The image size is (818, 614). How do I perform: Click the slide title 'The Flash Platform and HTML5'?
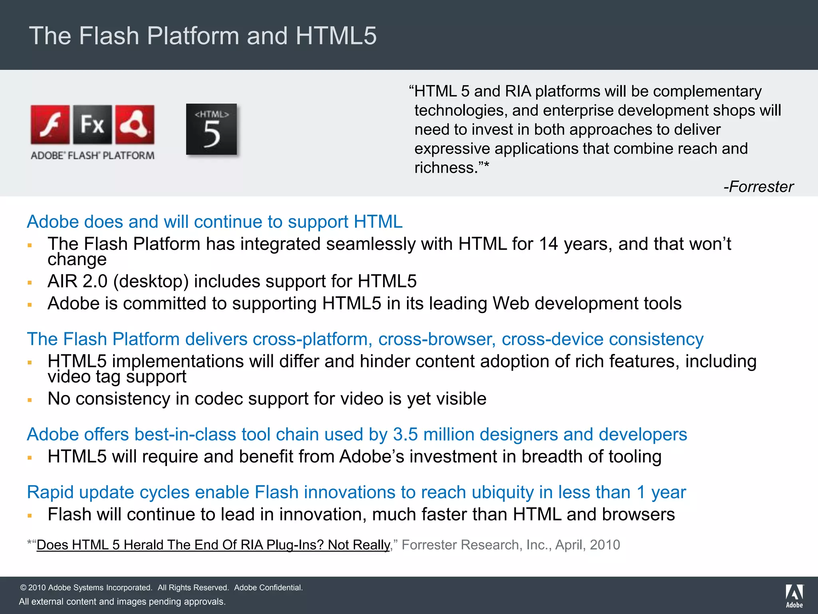pyautogui.click(x=203, y=36)
